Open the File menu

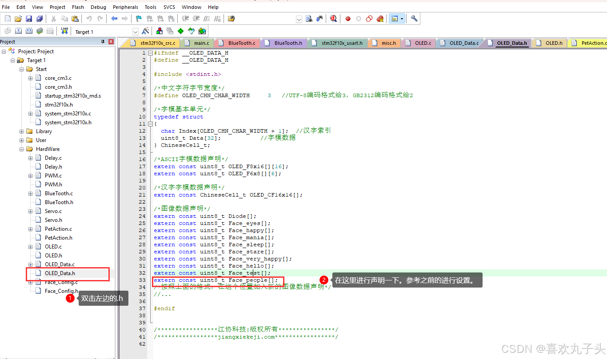(6, 7)
